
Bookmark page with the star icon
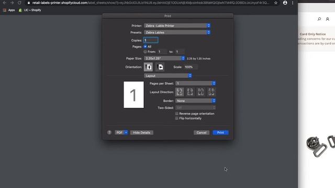click(276, 3)
